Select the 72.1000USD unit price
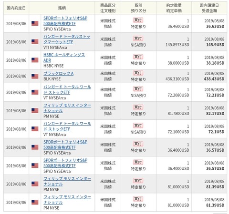The height and width of the screenshot is (214, 229). [178, 132]
